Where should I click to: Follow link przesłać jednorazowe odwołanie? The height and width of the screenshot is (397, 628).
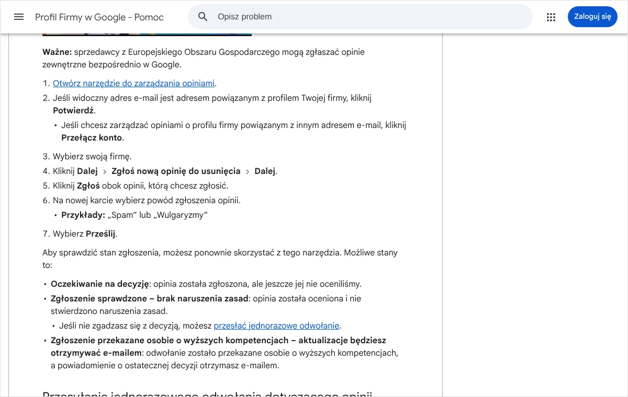(276, 326)
